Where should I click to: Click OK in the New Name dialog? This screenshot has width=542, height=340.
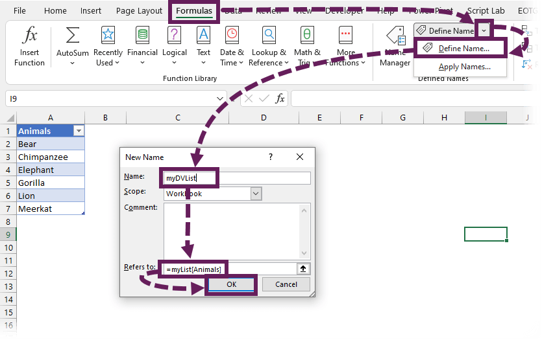[x=231, y=284]
